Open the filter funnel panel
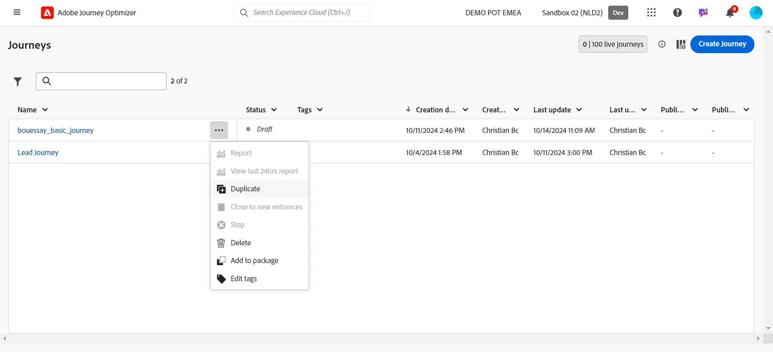This screenshot has height=352, width=773. (x=18, y=82)
